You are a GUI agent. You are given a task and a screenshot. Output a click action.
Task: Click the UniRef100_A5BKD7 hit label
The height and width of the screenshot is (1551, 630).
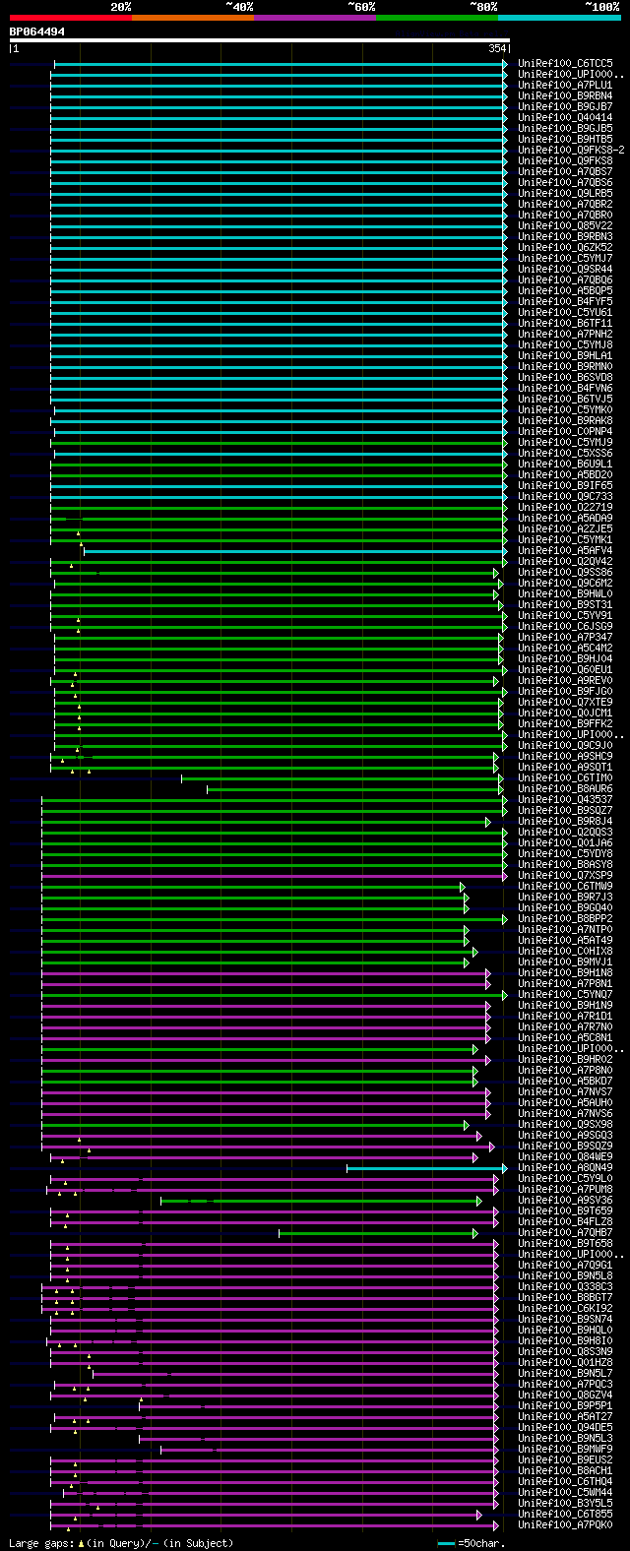[565, 1081]
